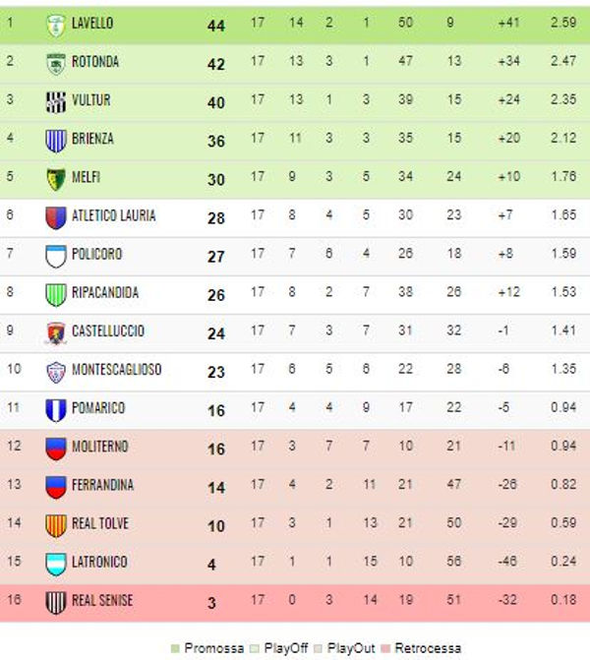Image resolution: width=590 pixels, height=660 pixels.
Task: Click the Real Tolve striped orange shield
Action: 55,525
